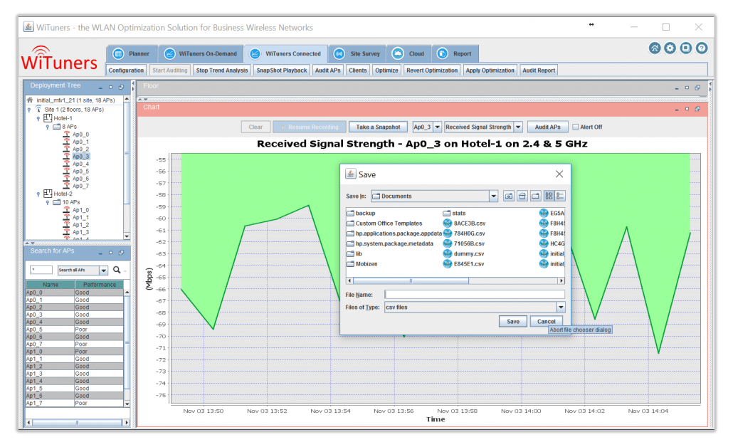The width and height of the screenshot is (733, 447).
Task: Open the home icon in the top-right toolbar
Action: [x=655, y=48]
